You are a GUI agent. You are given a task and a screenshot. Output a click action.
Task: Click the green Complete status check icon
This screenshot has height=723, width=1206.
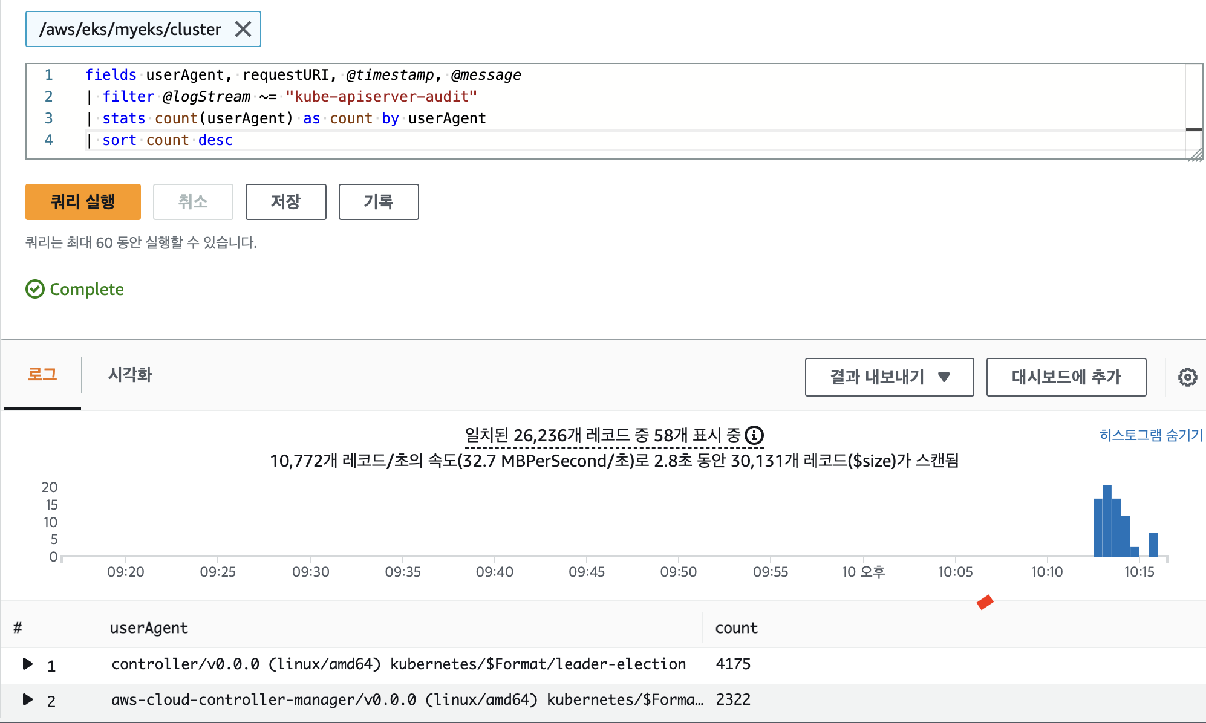point(35,290)
